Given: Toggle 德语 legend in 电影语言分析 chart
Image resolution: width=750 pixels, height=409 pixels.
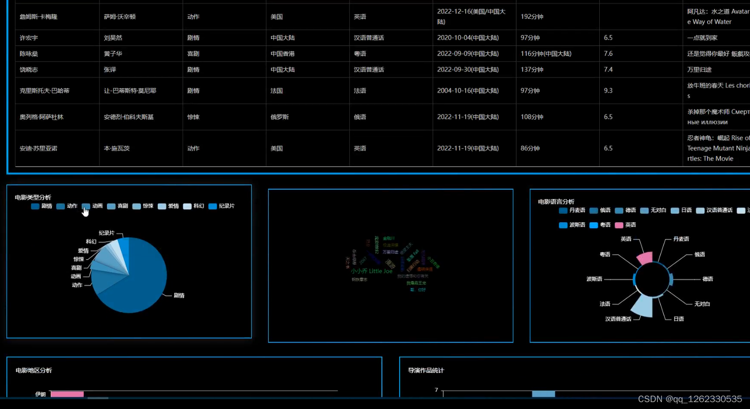Looking at the screenshot, I should coord(625,210).
